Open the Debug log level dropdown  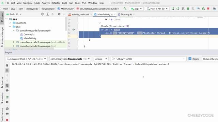tap(101, 59)
